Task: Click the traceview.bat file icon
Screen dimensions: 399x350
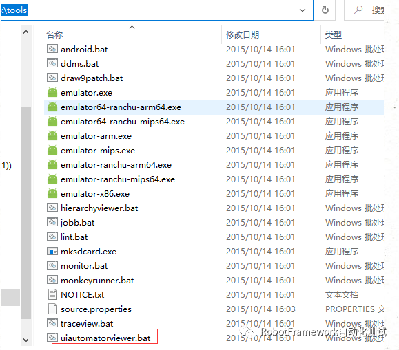Action: tap(52, 323)
